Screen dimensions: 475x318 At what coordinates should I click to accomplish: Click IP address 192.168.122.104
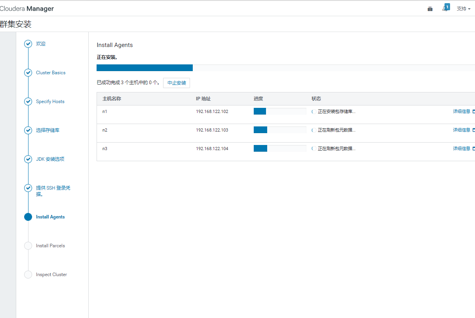212,149
